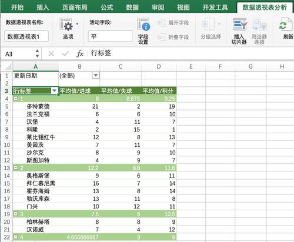Click the 12.2 group average cell
Image resolution: width=294 pixels, height=242 pixels.
coord(79,168)
